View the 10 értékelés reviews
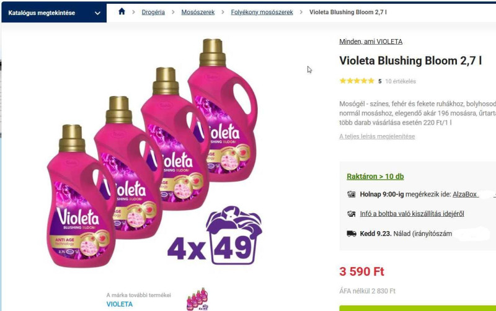This screenshot has width=496, height=311. click(401, 81)
